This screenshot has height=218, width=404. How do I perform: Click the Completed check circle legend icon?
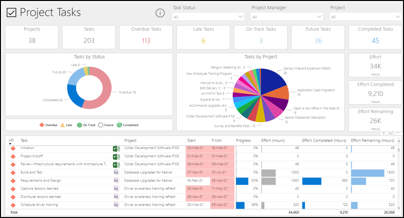[119, 125]
